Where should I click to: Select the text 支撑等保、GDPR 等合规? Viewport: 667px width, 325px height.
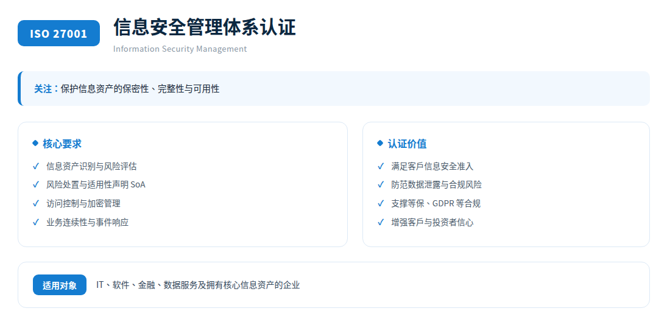coord(436,203)
